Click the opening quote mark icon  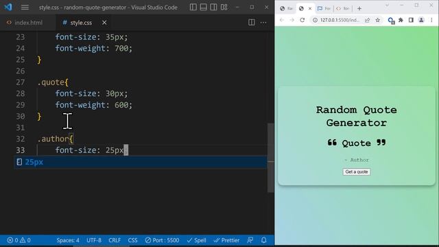point(332,143)
